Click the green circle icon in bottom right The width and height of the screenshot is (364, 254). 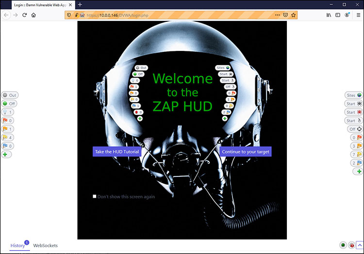point(343,245)
